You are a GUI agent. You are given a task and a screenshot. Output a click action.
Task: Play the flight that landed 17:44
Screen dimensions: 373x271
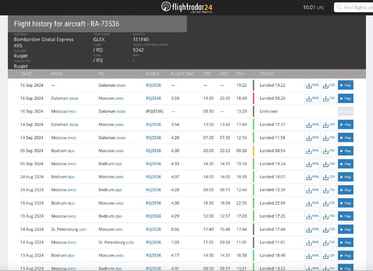(x=345, y=229)
